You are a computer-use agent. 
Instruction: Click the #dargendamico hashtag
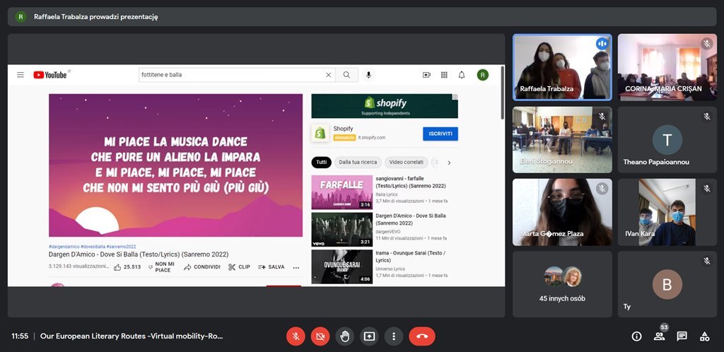pyautogui.click(x=64, y=247)
